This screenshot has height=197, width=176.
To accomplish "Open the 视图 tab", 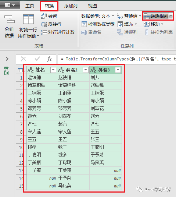I will 92,6.
